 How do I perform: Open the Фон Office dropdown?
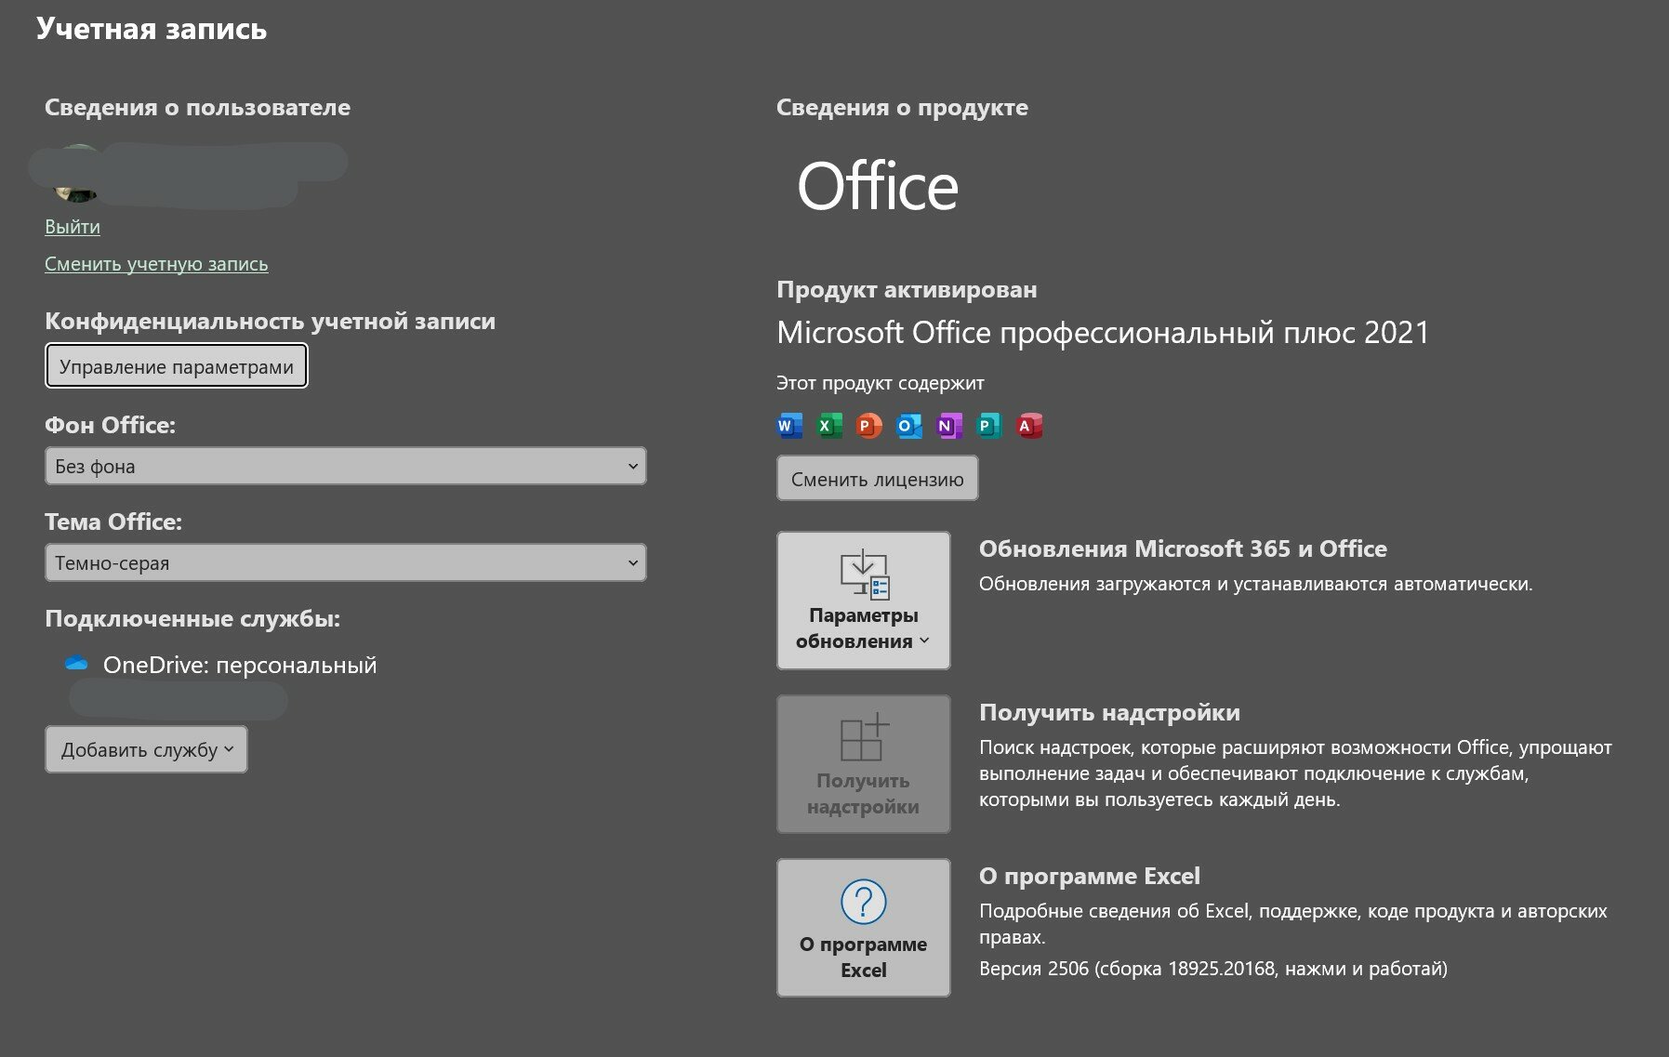tap(345, 466)
